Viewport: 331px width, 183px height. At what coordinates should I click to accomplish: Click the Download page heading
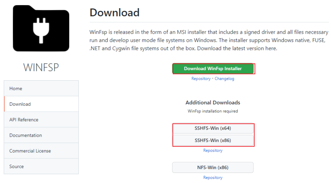pyautogui.click(x=115, y=13)
